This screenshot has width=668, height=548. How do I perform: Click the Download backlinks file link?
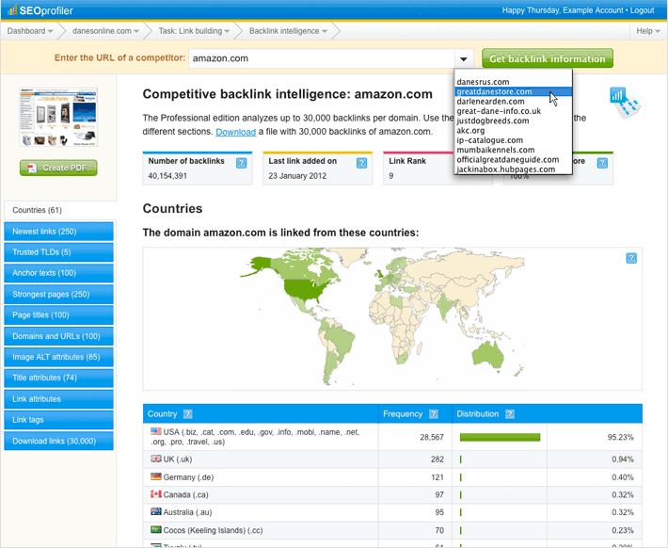pyautogui.click(x=235, y=132)
